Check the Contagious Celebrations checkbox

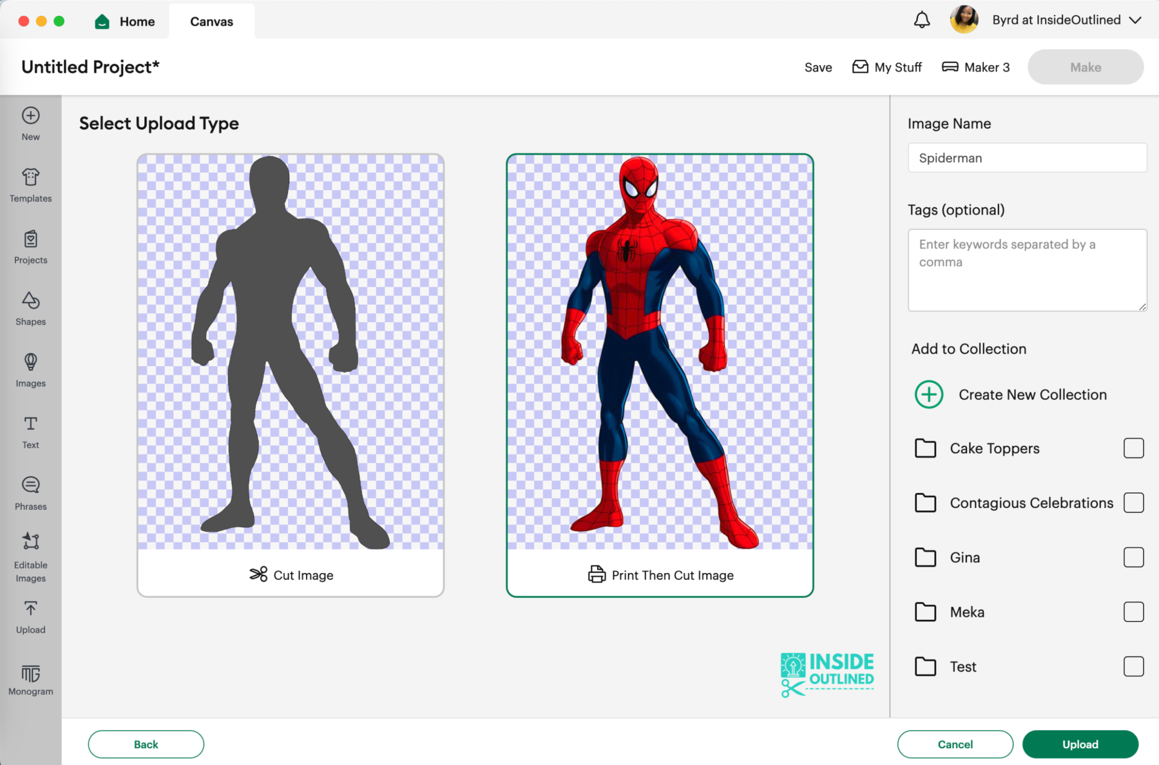1135,503
